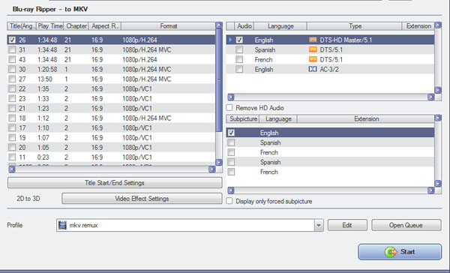Check title 21 checkbox
450x273 pixels.
click(12, 108)
